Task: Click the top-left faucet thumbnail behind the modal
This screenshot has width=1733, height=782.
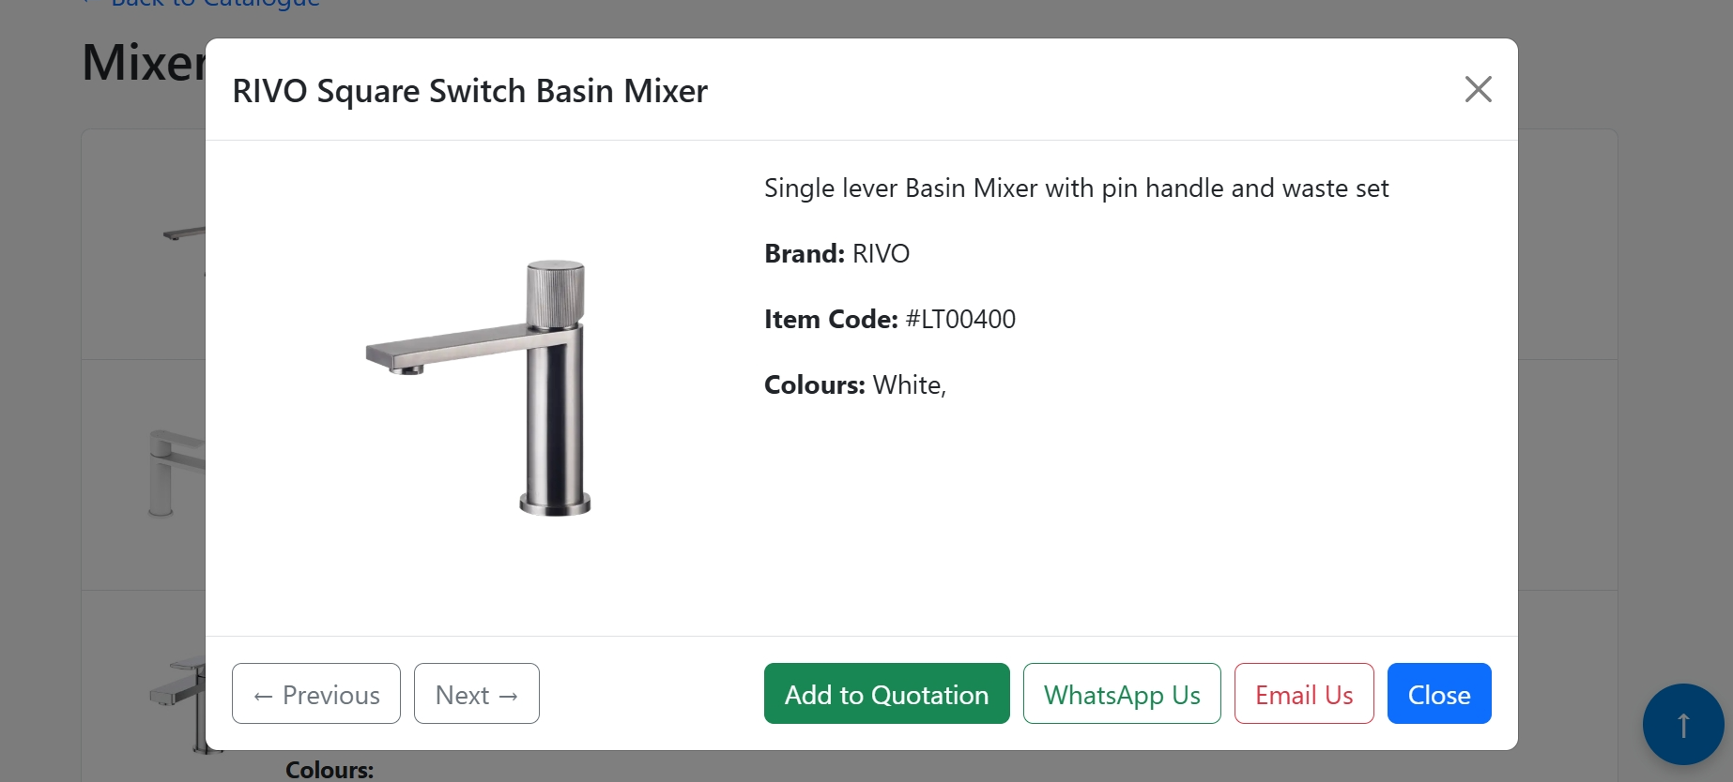Action: 184,233
